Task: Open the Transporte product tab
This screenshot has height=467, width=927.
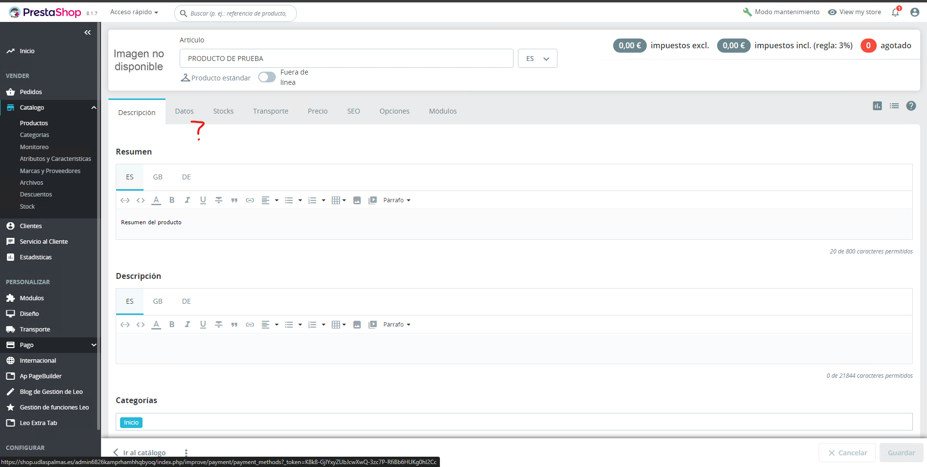Action: [x=271, y=111]
